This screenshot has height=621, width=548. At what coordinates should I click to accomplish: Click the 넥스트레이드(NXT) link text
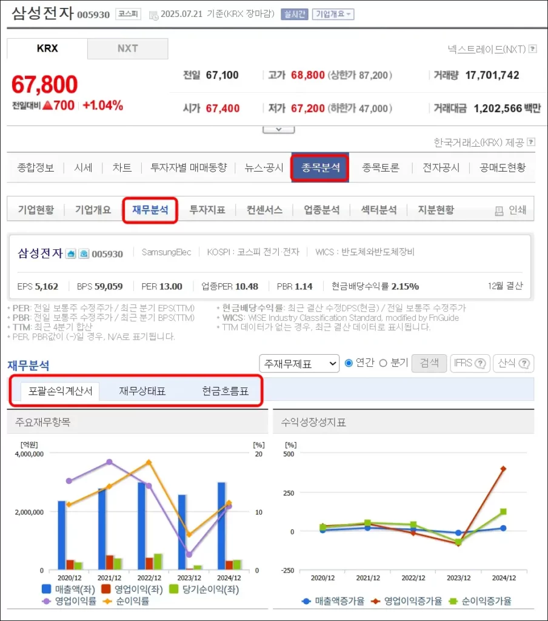pyautogui.click(x=487, y=49)
